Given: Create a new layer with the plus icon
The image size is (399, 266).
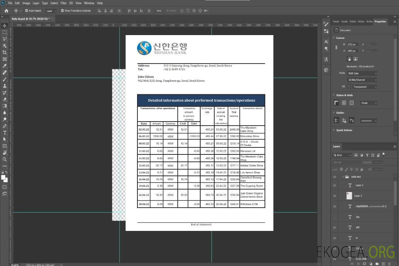Looking at the screenshot, I should [383, 264].
